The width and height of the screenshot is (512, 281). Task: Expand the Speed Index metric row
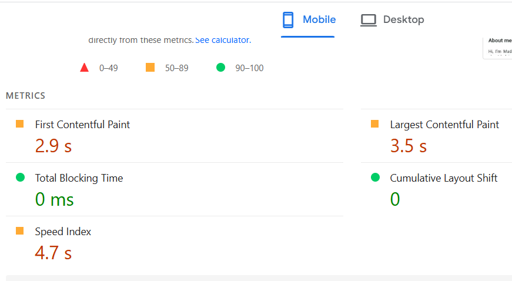[63, 232]
